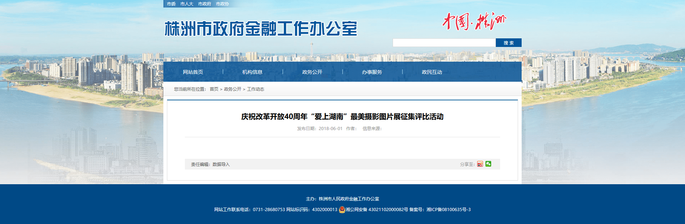This screenshot has height=224, width=685.
Task: Click the red 中国·株洲 calligraphy logo
Action: coord(474,21)
